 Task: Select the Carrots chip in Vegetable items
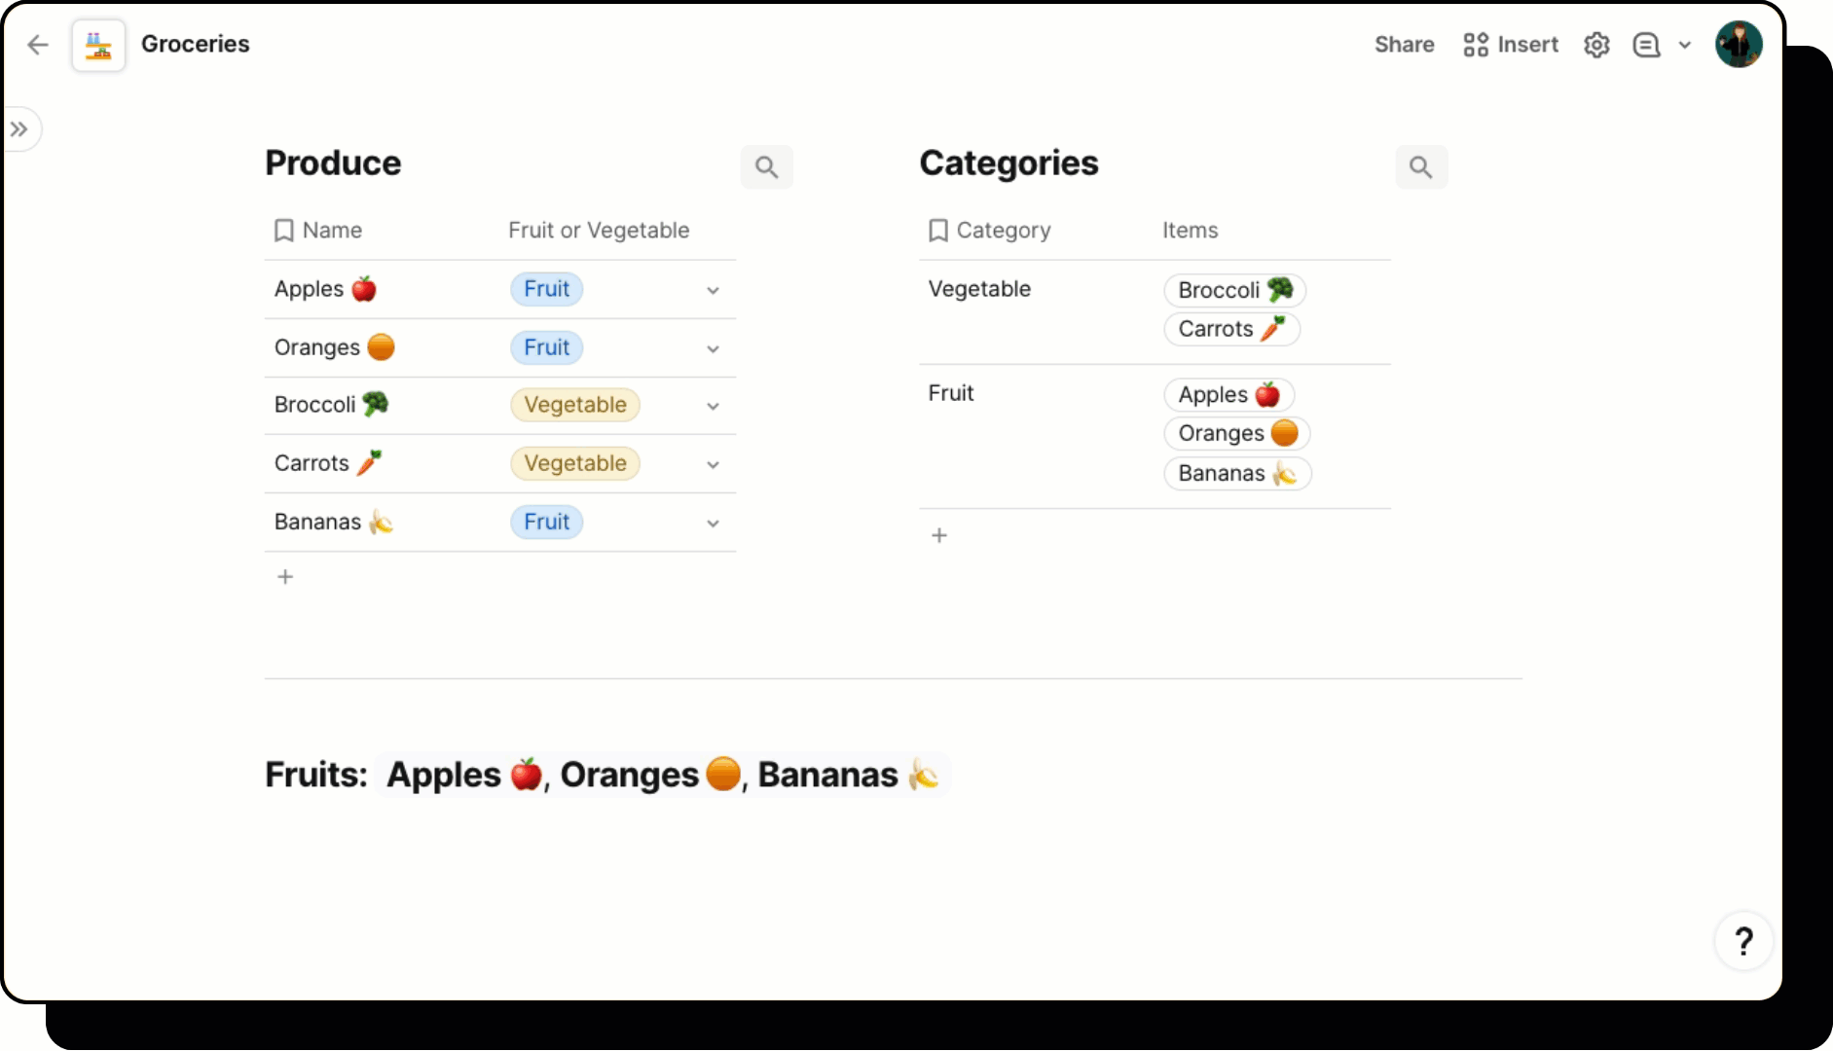click(x=1231, y=329)
